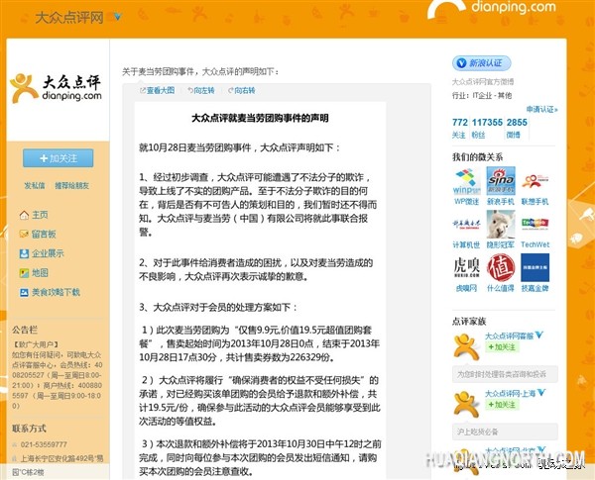Image resolution: width=595 pixels, height=480 pixels.
Task: Open 发私信 private message link
Action: [x=34, y=185]
